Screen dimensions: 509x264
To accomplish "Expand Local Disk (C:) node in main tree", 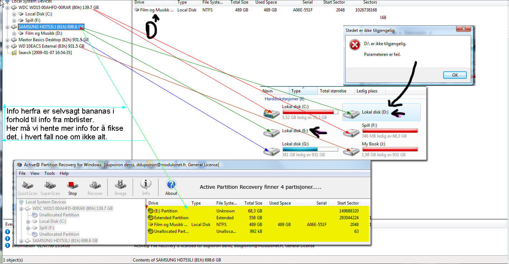I will pos(14,14).
